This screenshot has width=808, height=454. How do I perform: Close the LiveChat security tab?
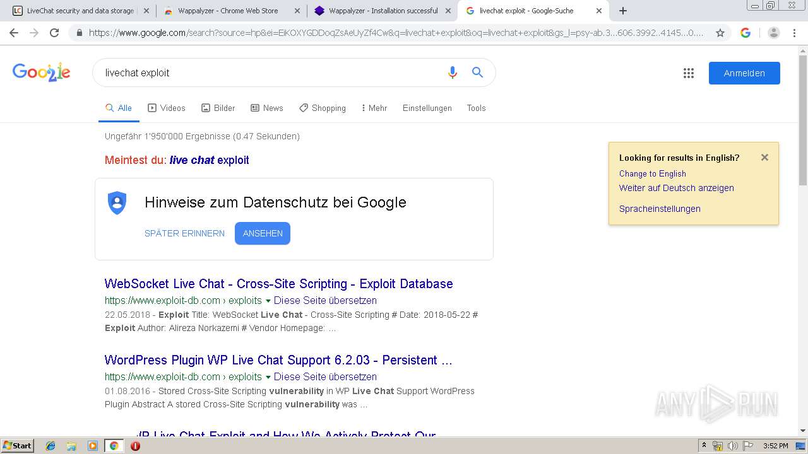[x=146, y=11]
